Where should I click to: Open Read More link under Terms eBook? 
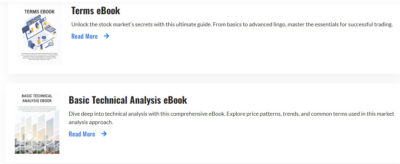(x=84, y=36)
